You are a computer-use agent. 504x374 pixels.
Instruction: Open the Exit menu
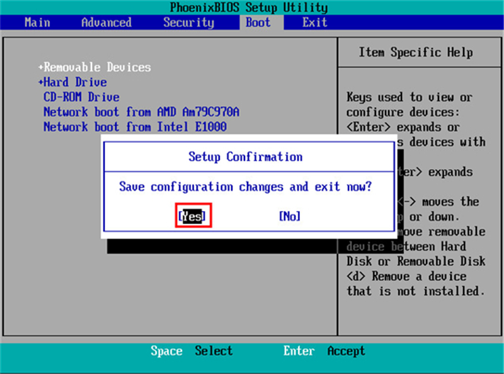(314, 22)
